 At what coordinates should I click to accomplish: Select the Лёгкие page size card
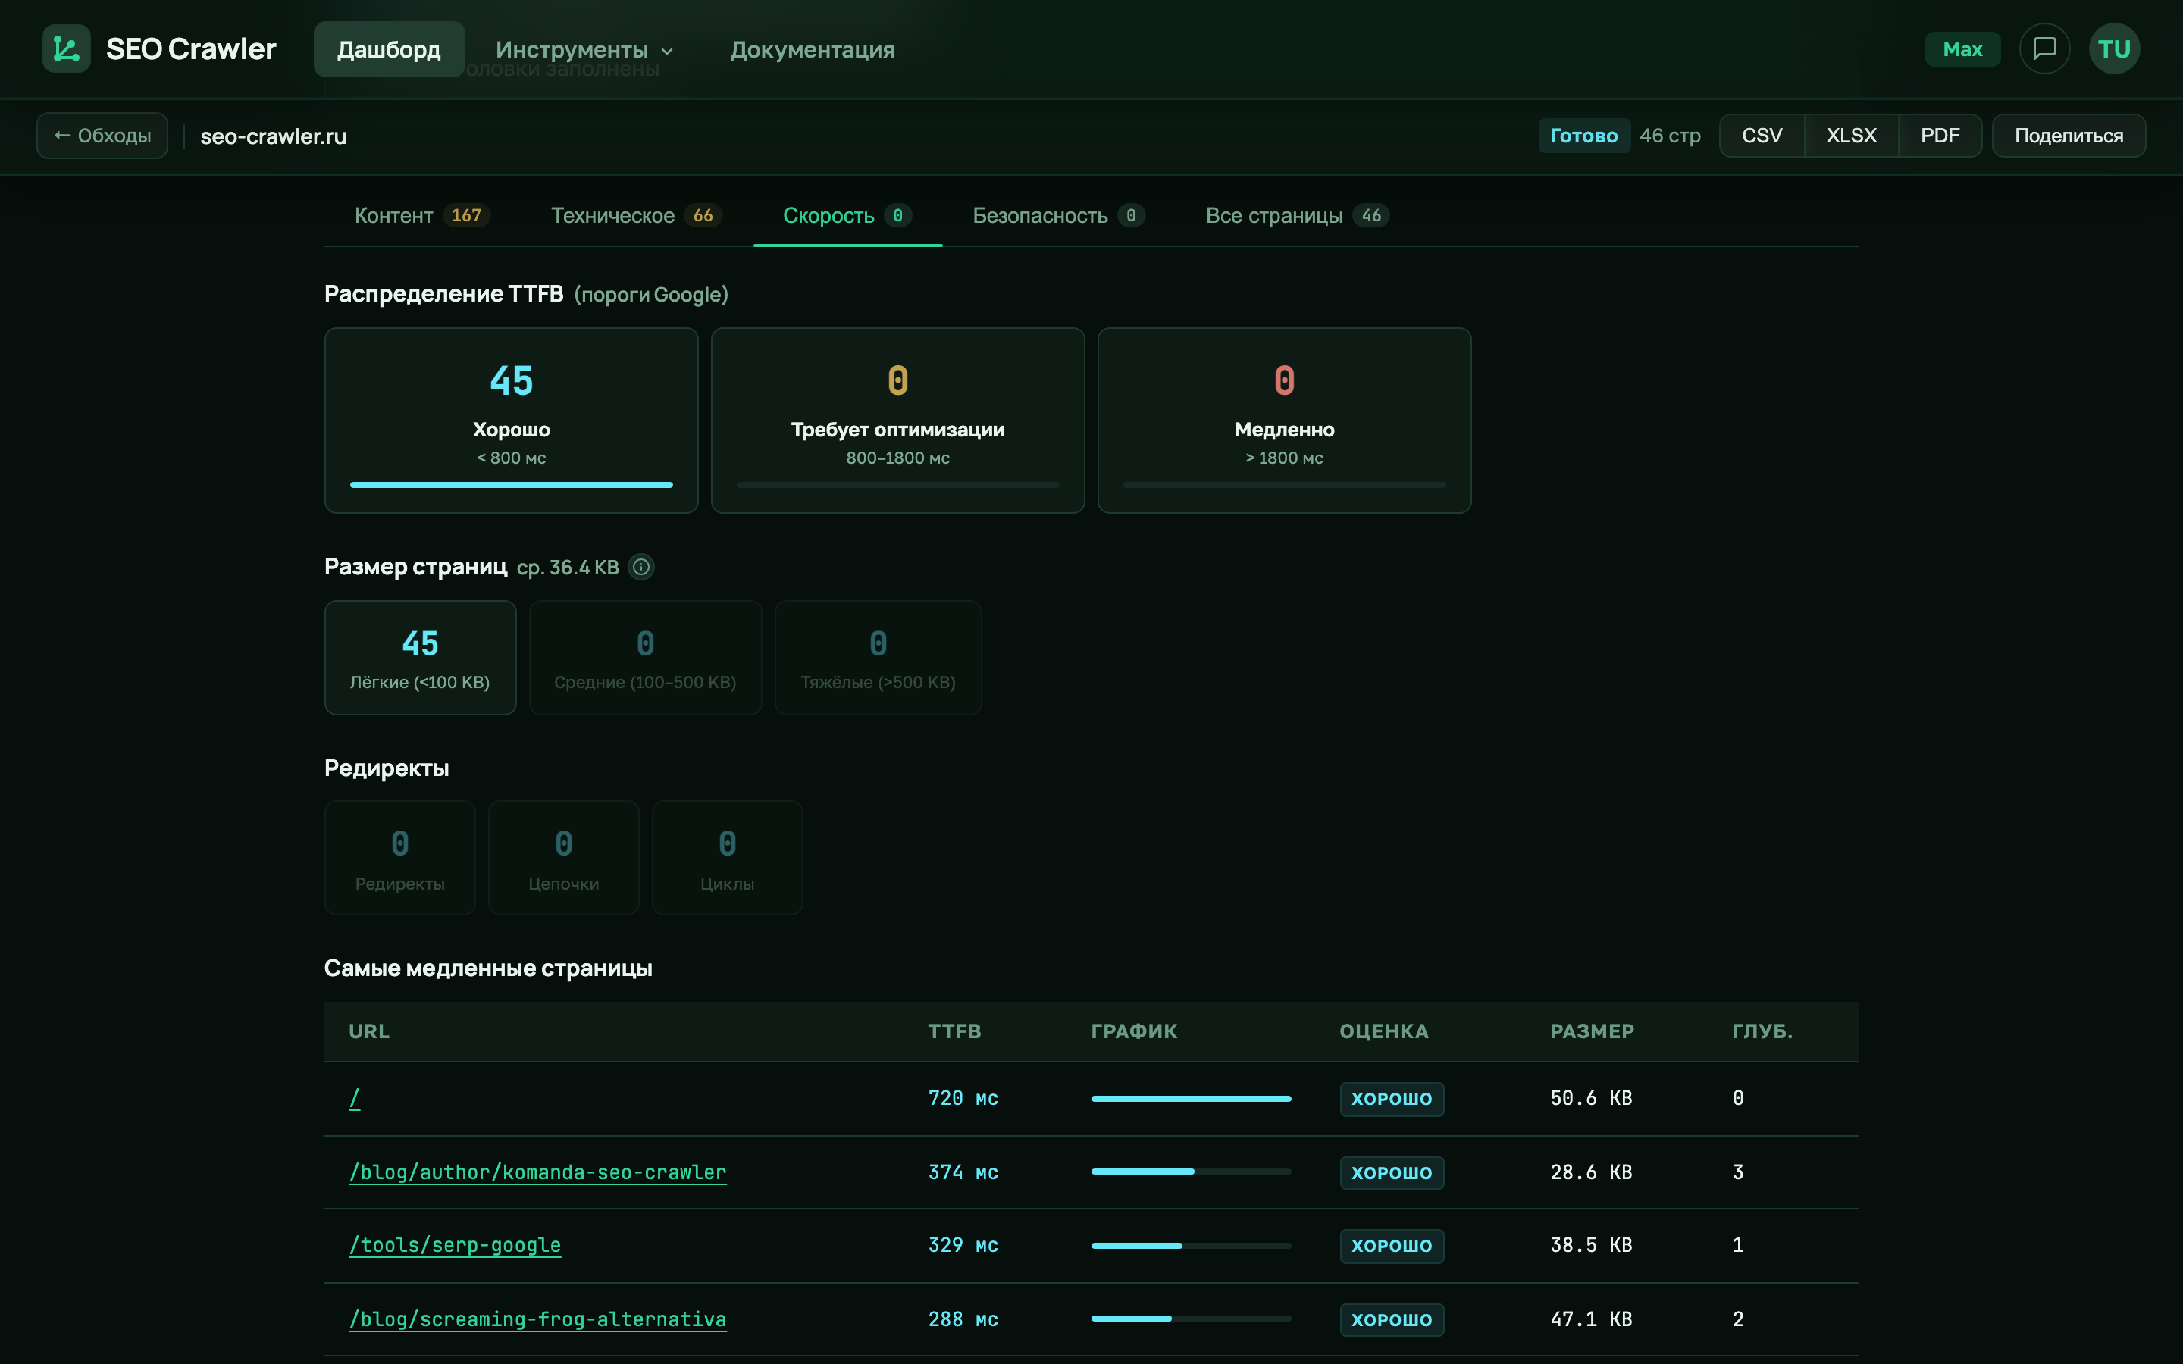pyautogui.click(x=421, y=658)
